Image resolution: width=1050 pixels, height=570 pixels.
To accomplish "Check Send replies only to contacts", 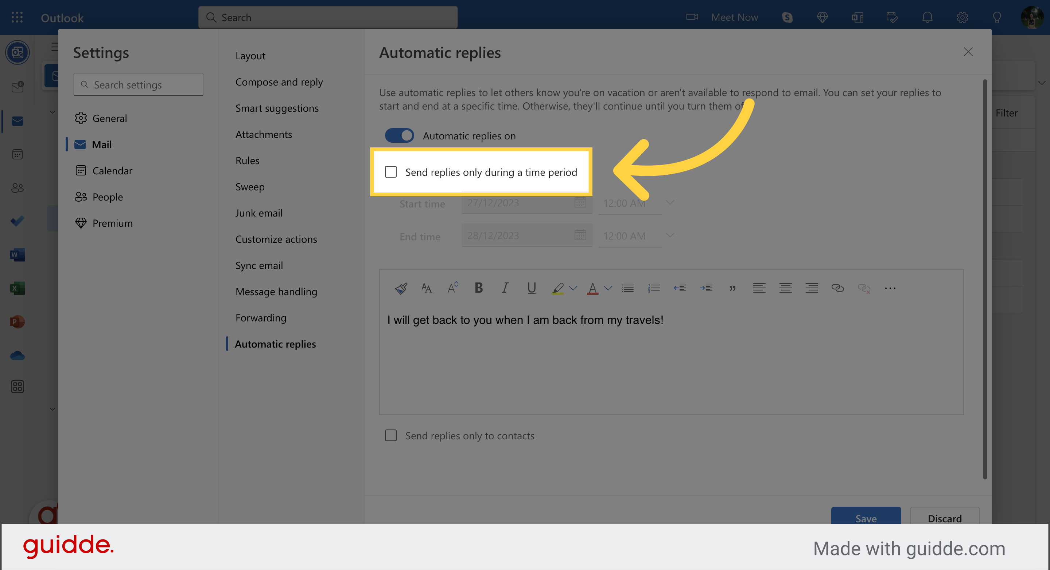I will 390,435.
